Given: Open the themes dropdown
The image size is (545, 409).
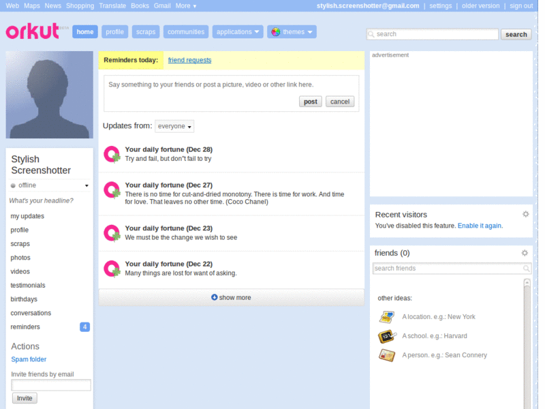Looking at the screenshot, I should point(292,32).
